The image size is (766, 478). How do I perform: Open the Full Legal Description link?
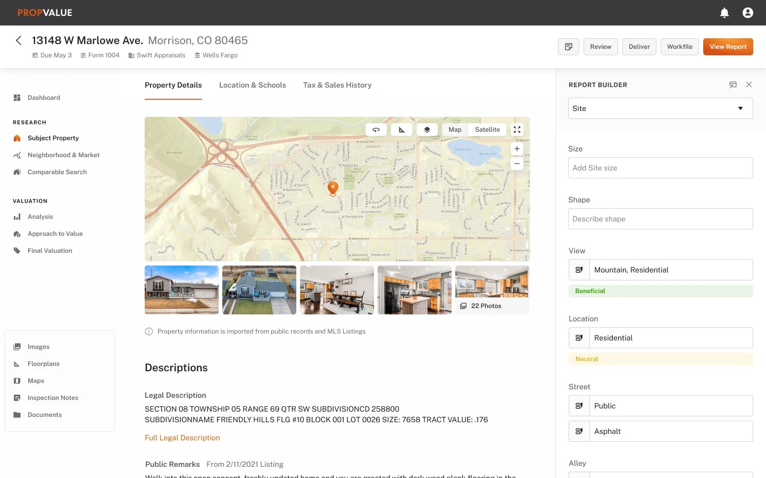[182, 438]
